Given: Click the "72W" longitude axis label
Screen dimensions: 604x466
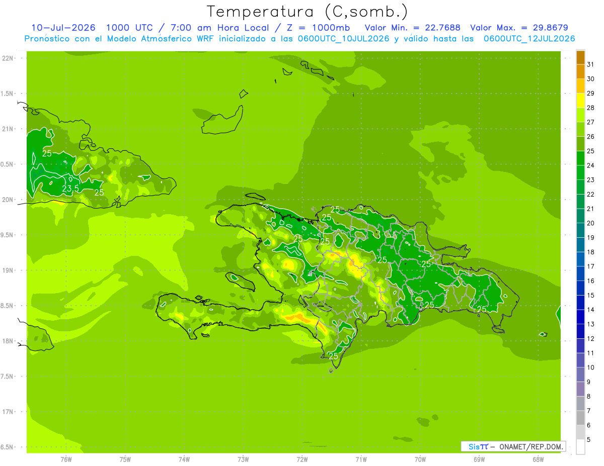Looking at the screenshot, I should [x=302, y=459].
